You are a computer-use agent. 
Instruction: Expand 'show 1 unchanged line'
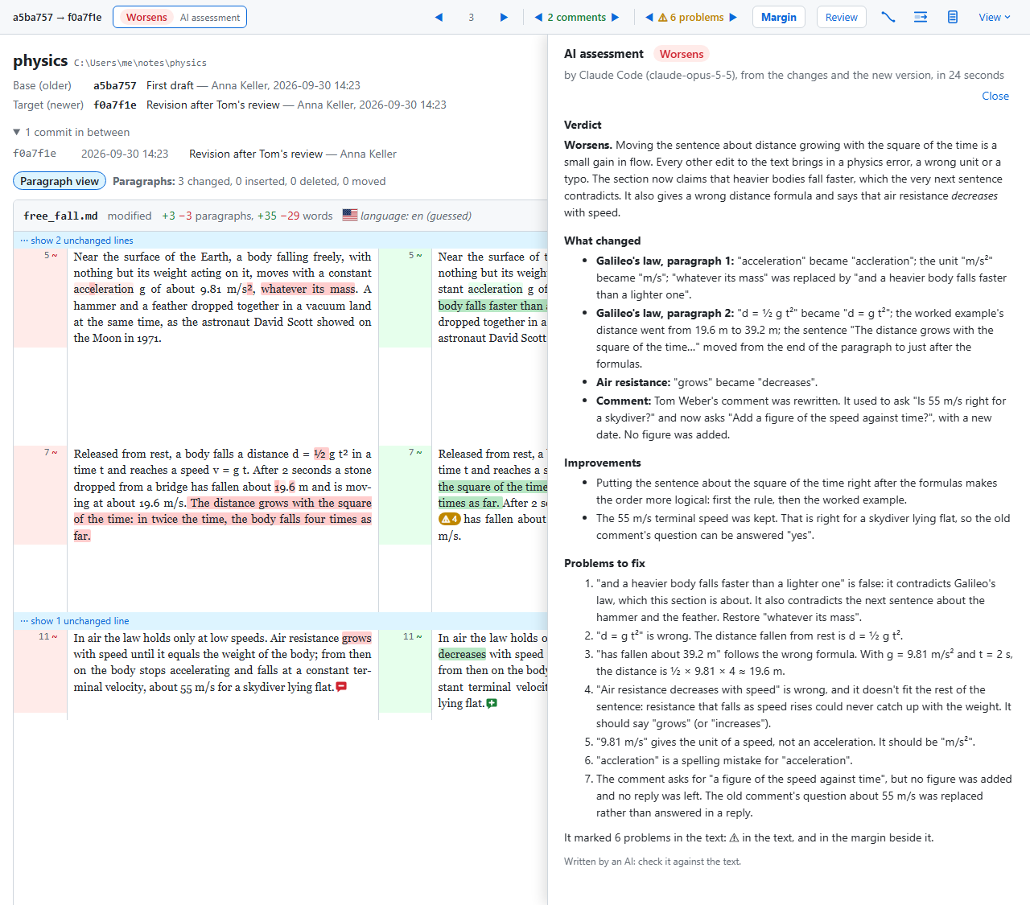coord(74,621)
